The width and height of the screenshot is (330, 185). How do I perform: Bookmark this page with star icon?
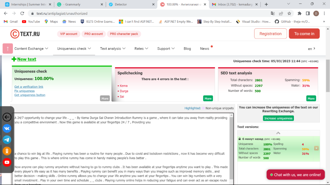289,13
